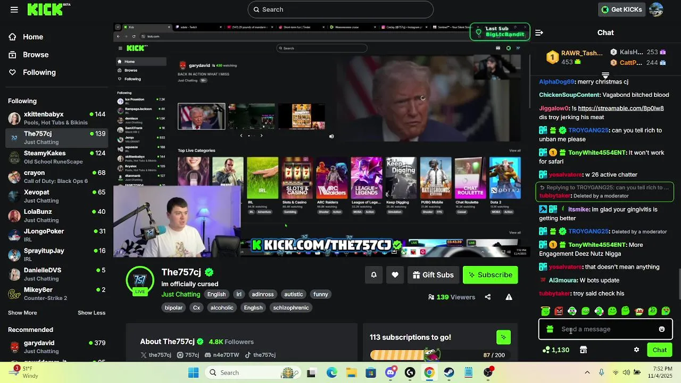
Task: Click RAWR_Tash top gifter entry
Action: [575, 57]
